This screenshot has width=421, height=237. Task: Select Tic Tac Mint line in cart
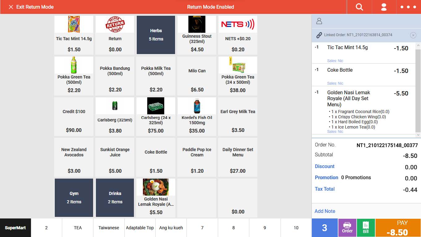363,53
